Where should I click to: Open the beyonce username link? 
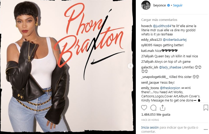point(160,5)
